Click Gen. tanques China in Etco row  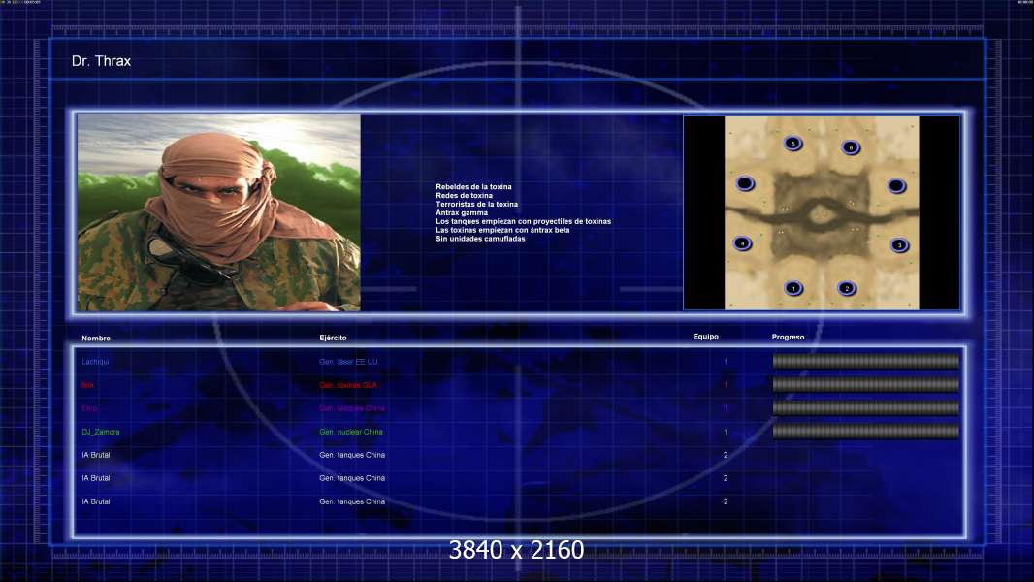352,408
